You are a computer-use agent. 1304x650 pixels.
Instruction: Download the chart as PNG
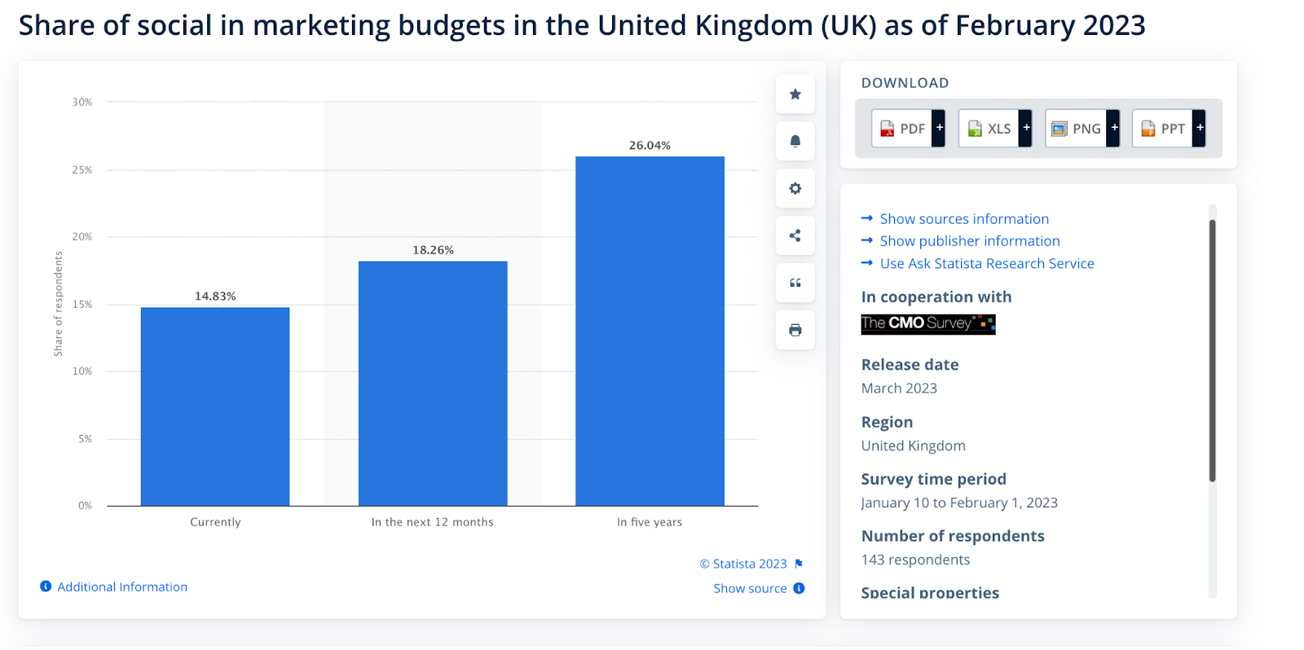1076,129
